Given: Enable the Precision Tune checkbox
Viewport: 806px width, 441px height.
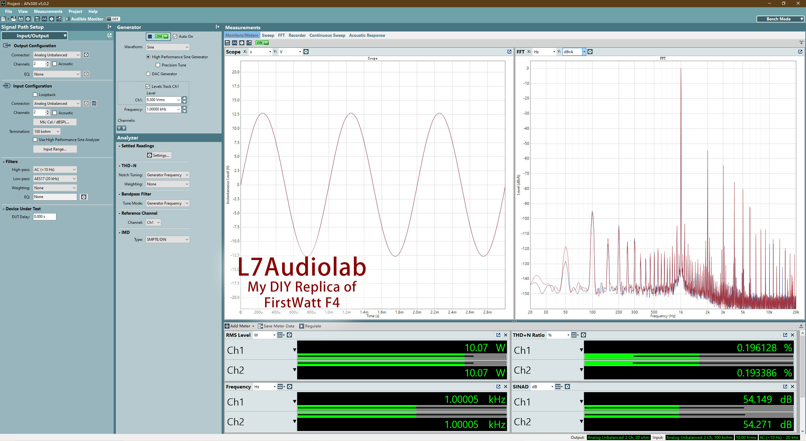Looking at the screenshot, I should point(158,65).
